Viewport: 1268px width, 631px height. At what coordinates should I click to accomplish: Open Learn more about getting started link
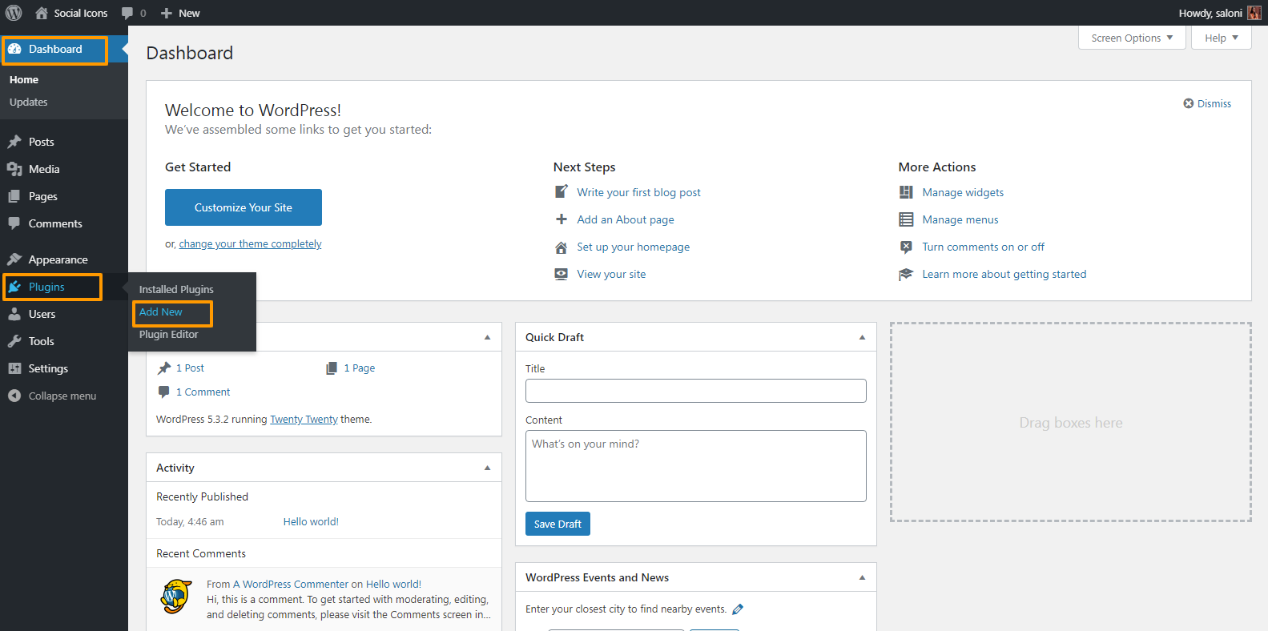(1004, 274)
